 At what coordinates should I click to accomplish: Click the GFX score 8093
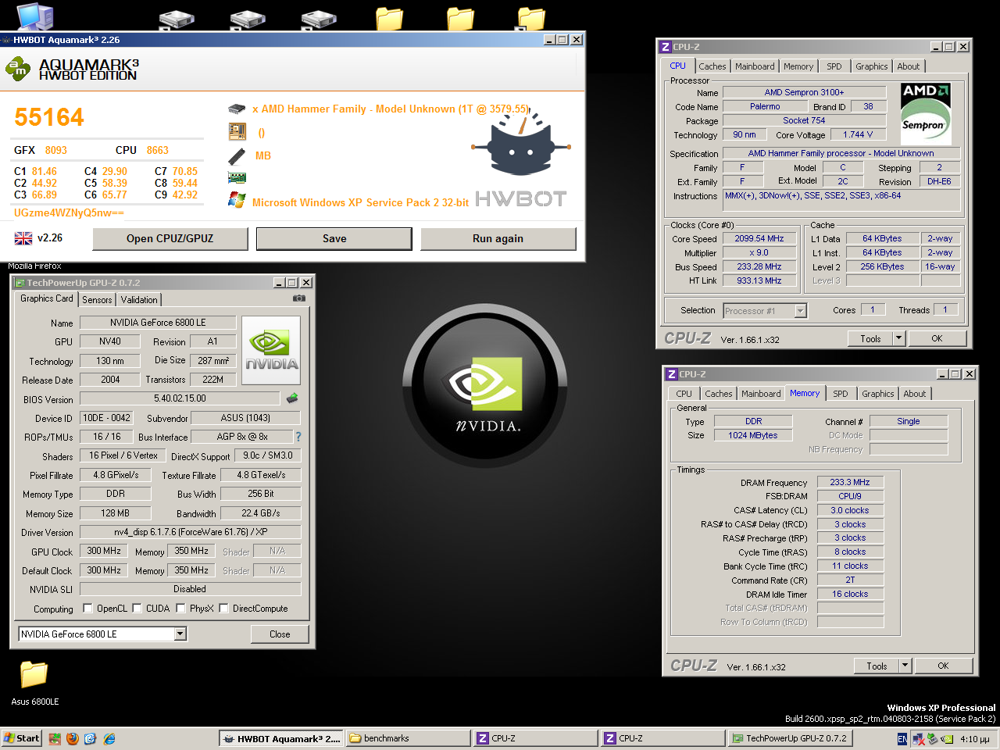(56, 150)
